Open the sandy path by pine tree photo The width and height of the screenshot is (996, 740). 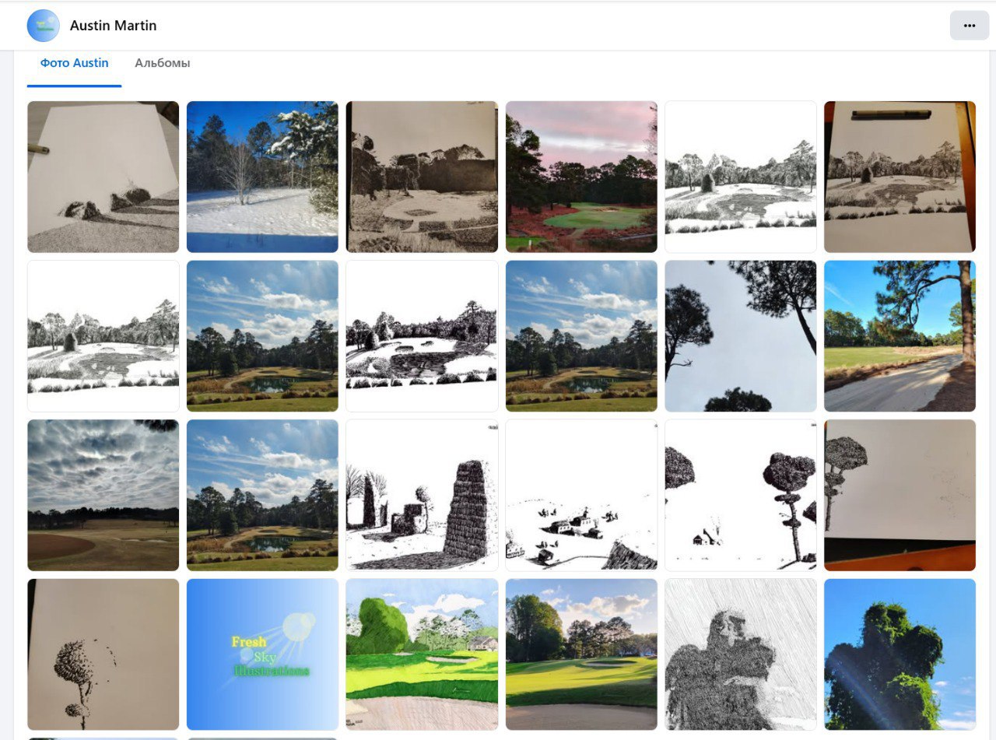[x=900, y=336]
